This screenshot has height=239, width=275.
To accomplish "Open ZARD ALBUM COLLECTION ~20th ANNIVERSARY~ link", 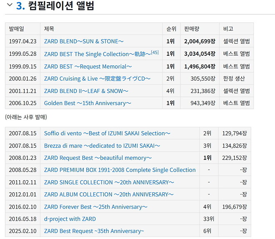I will pos(109,194).
